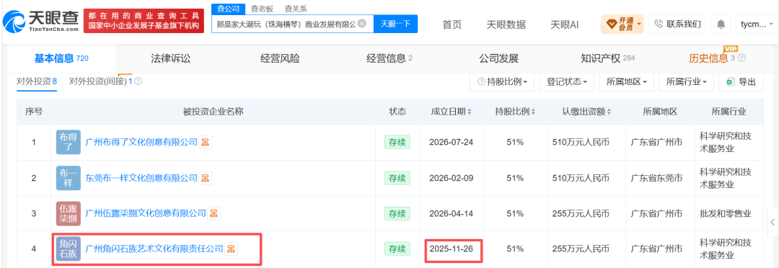Open 天眼AI in top navigation

(x=564, y=24)
